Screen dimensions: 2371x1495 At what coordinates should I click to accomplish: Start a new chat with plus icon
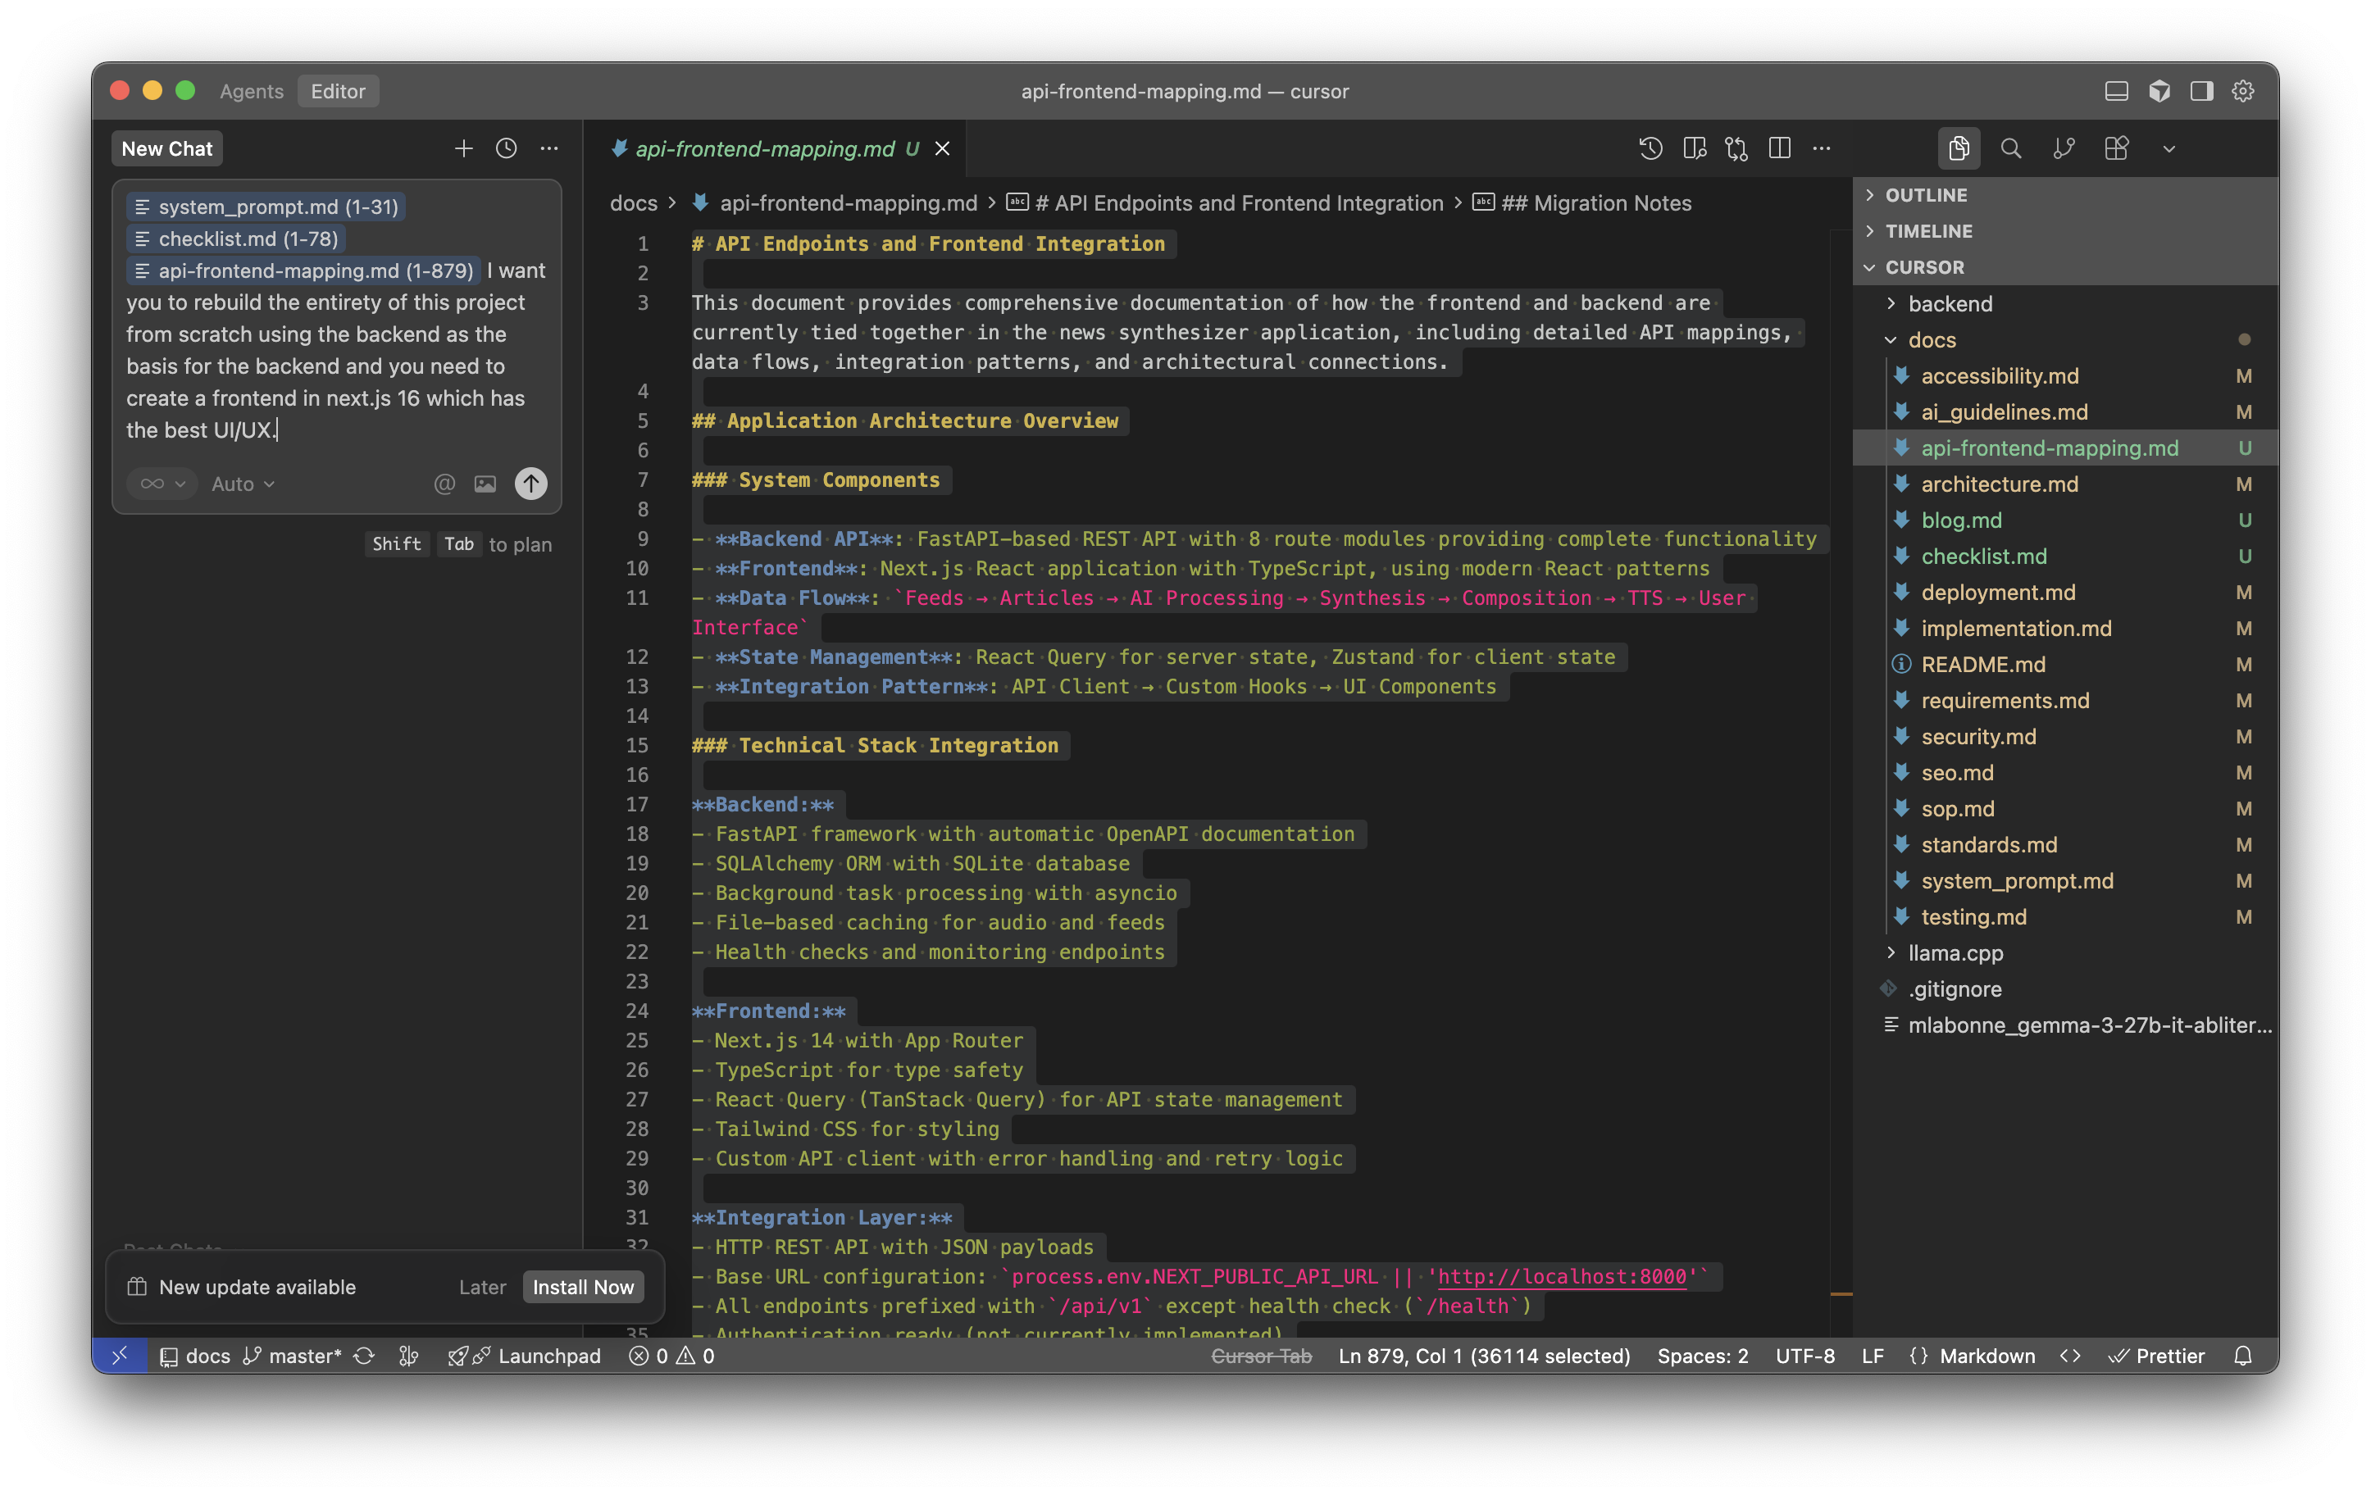pos(464,148)
